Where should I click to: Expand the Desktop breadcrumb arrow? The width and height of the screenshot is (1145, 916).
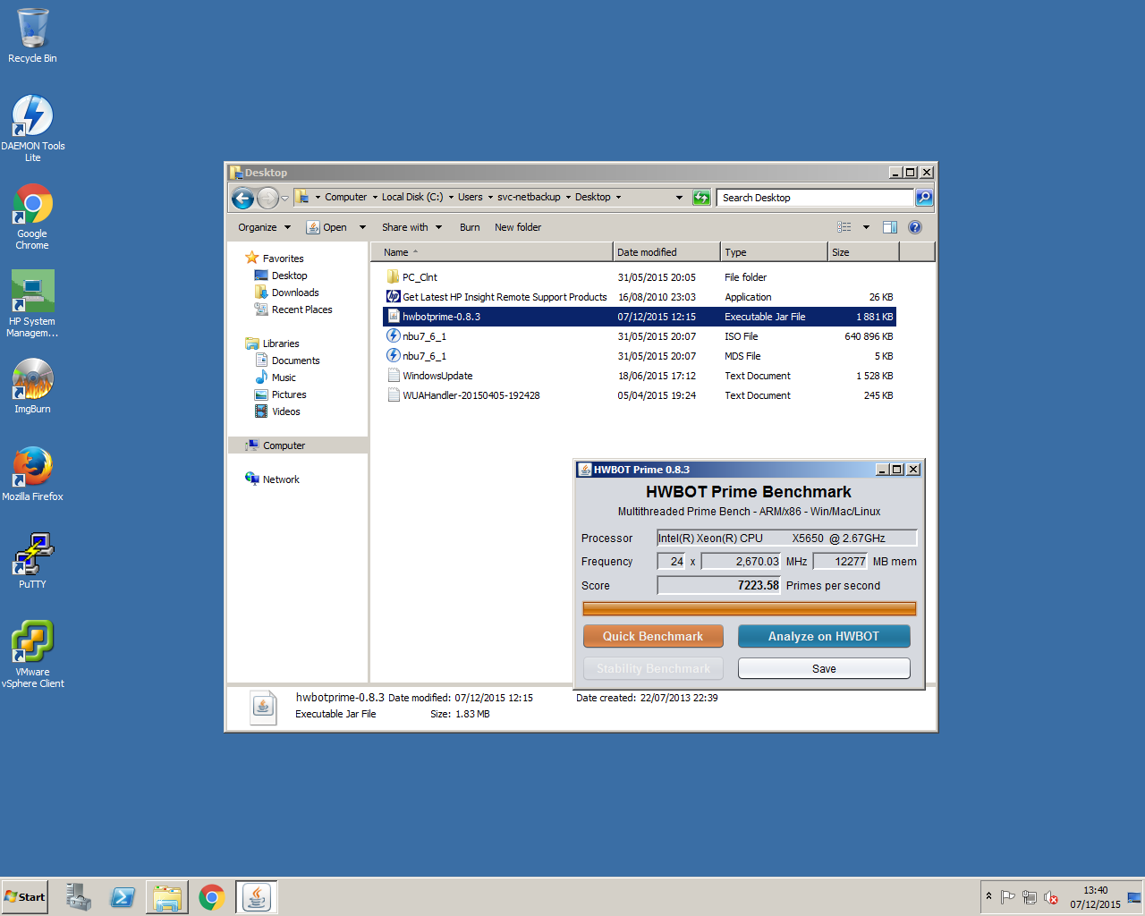(618, 198)
